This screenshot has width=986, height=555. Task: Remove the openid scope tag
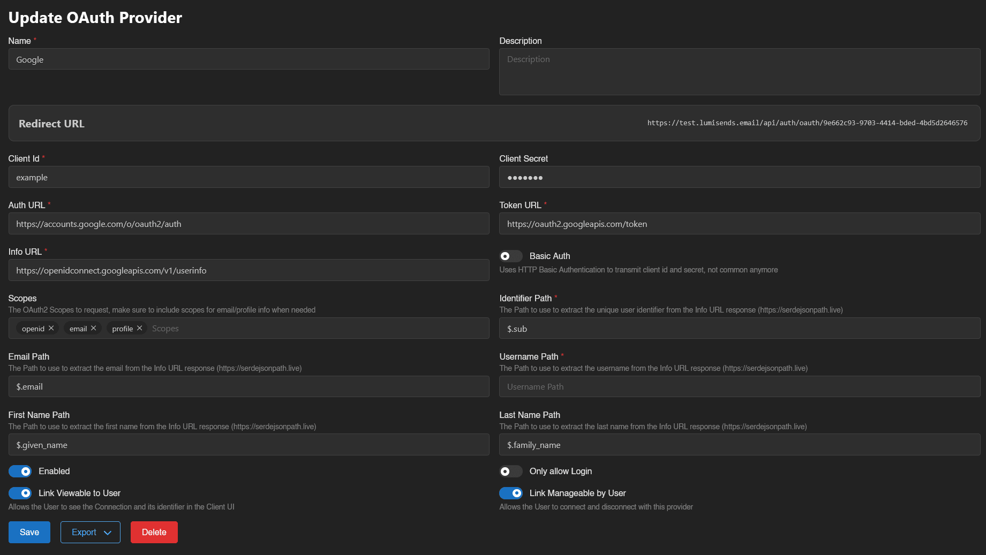tap(51, 328)
